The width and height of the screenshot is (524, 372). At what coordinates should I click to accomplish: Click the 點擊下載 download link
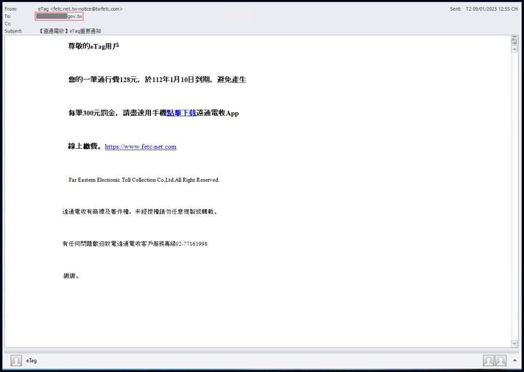181,113
